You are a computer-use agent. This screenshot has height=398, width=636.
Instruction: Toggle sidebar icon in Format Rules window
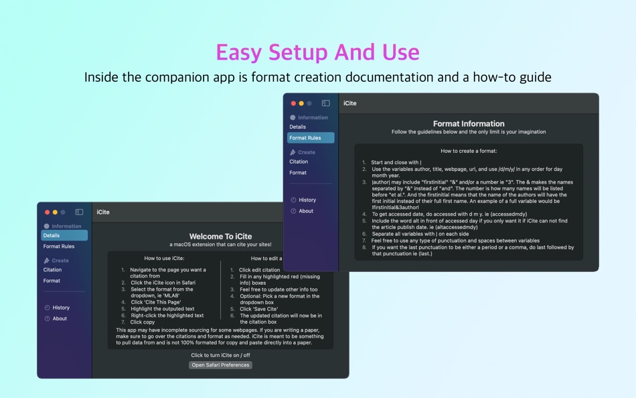pos(326,103)
